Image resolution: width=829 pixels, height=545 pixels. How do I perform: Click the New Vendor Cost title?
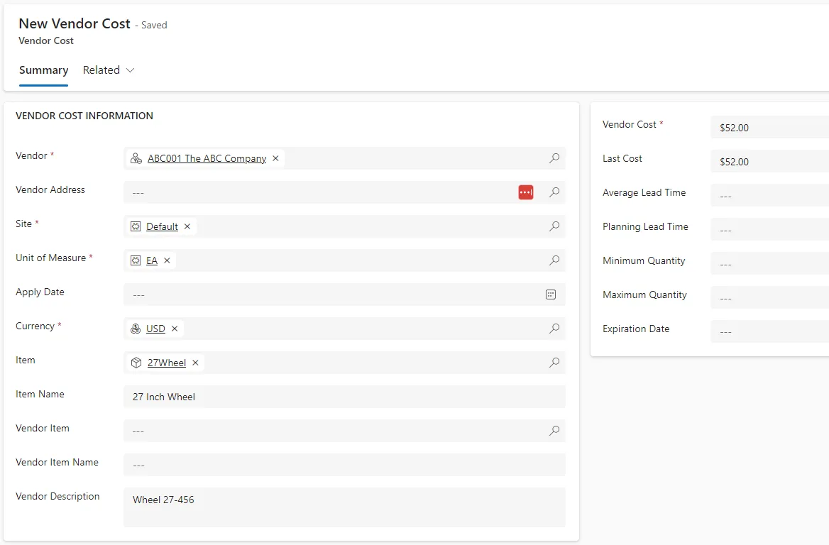[x=75, y=24]
